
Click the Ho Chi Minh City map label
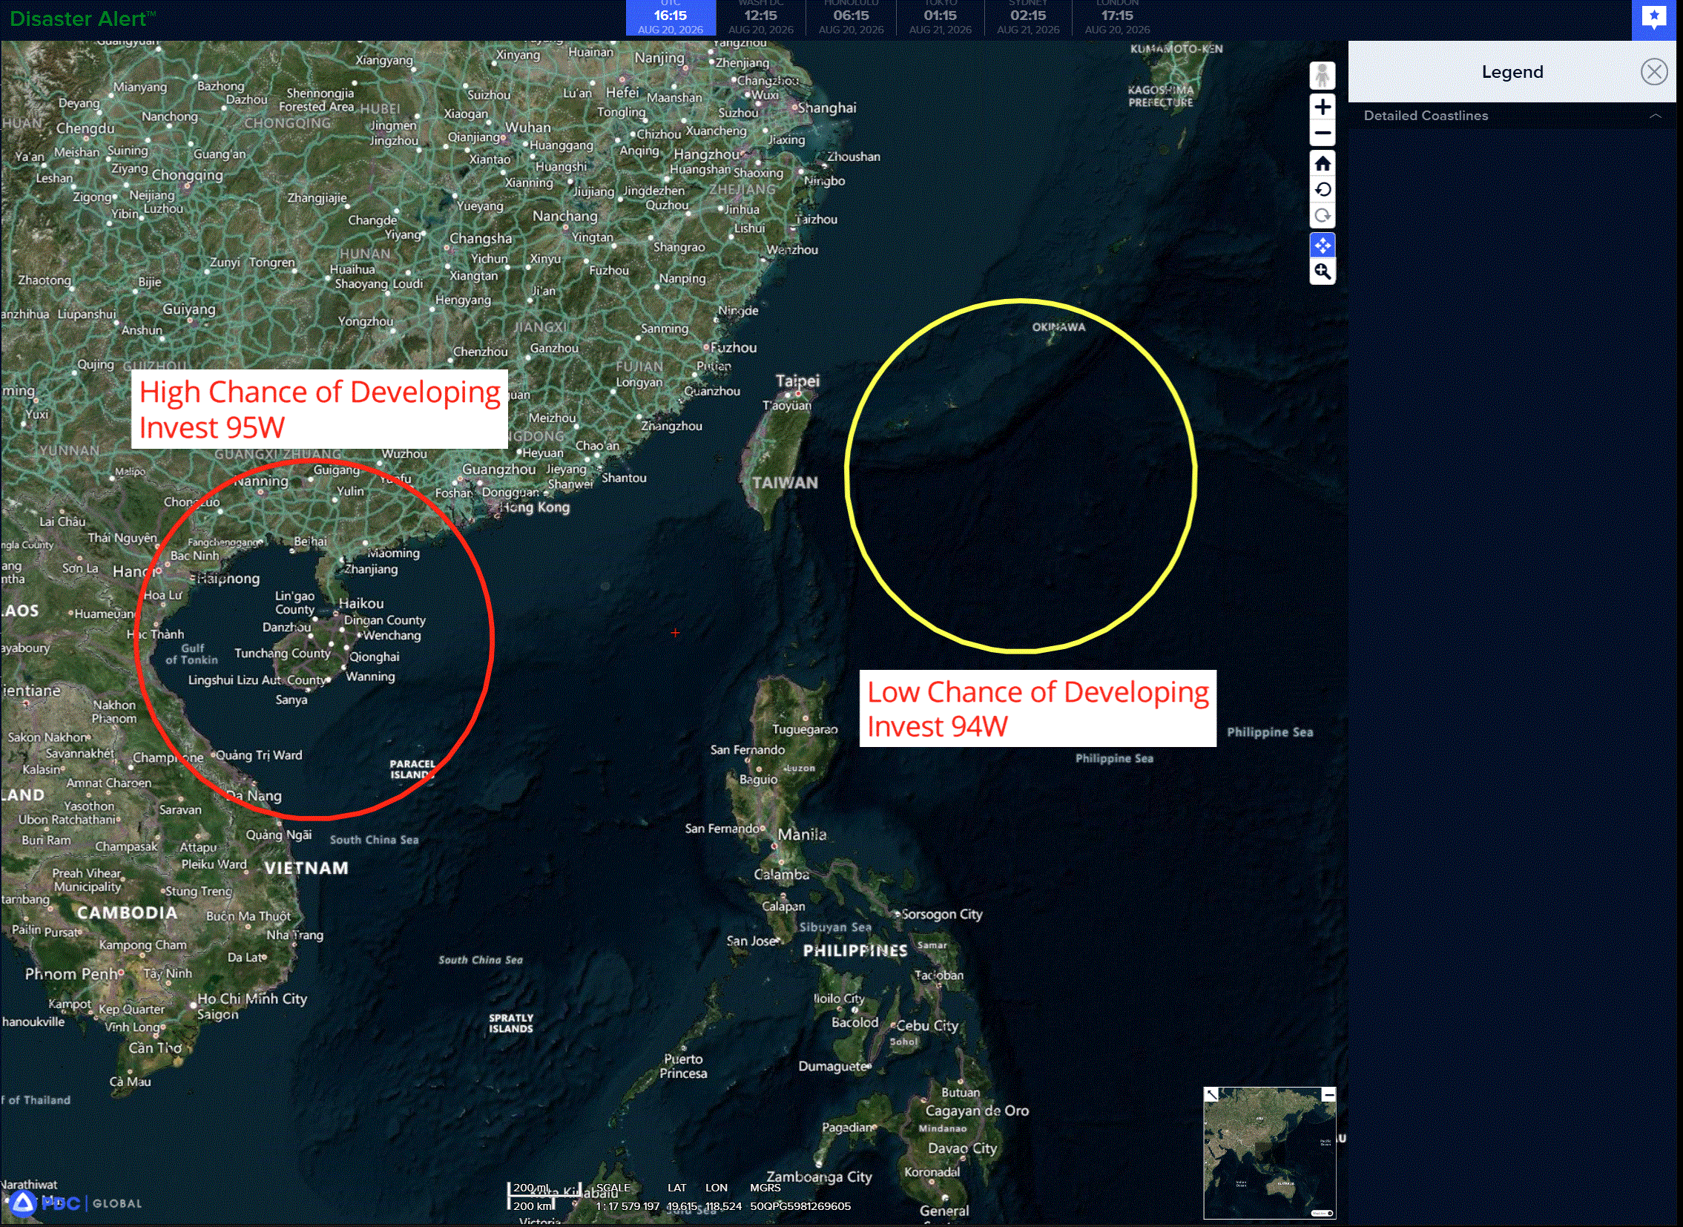click(251, 999)
